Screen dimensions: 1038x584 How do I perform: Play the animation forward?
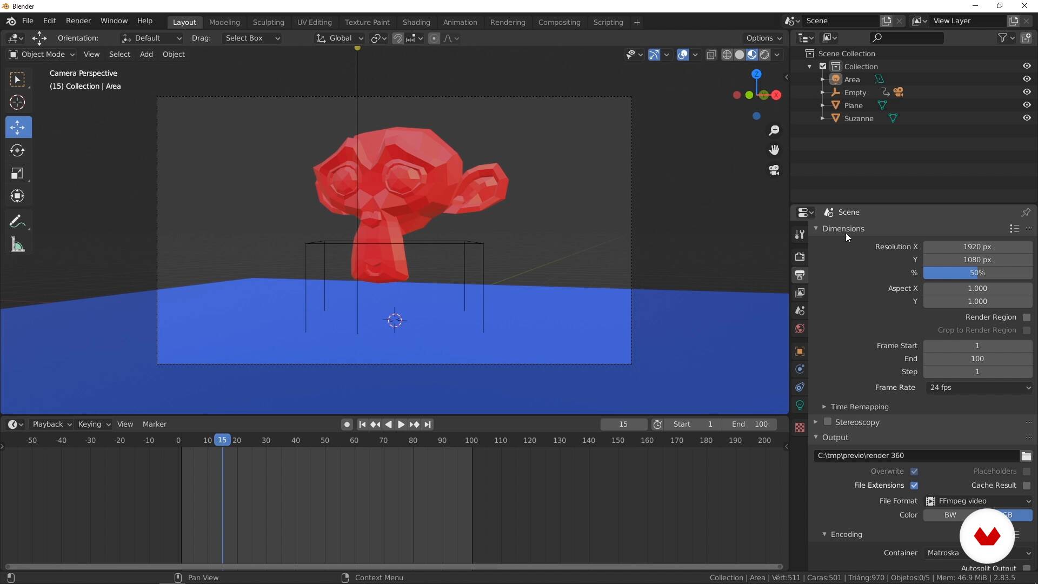pos(401,424)
